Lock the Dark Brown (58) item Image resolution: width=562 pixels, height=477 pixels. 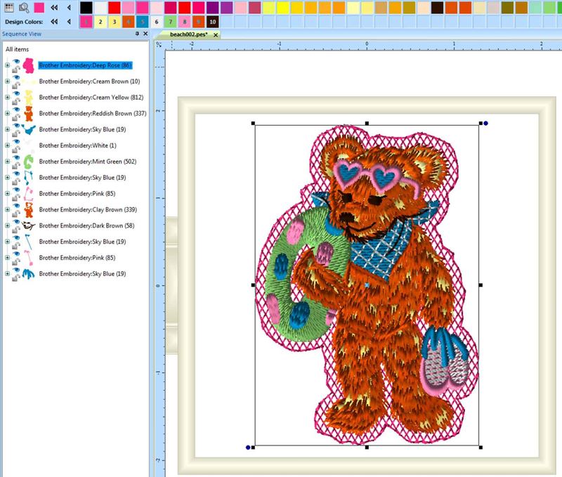pos(15,229)
